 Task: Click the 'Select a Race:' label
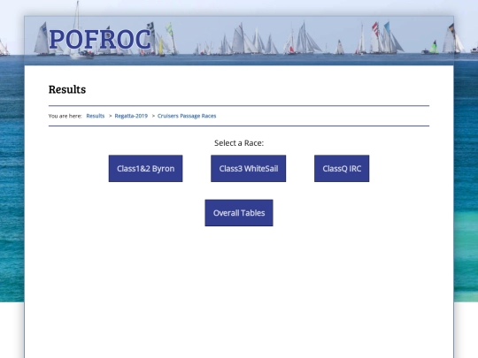click(x=239, y=143)
